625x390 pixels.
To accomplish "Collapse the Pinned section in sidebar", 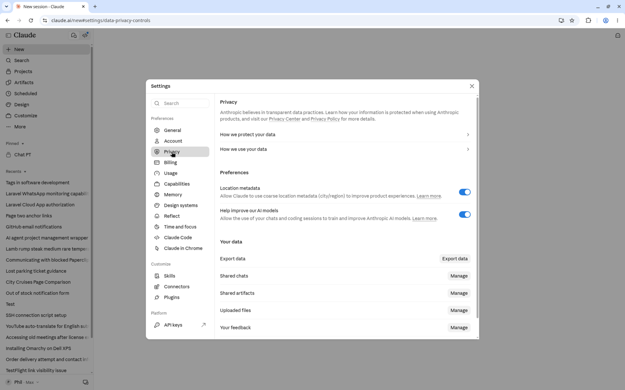I will 15,144.
